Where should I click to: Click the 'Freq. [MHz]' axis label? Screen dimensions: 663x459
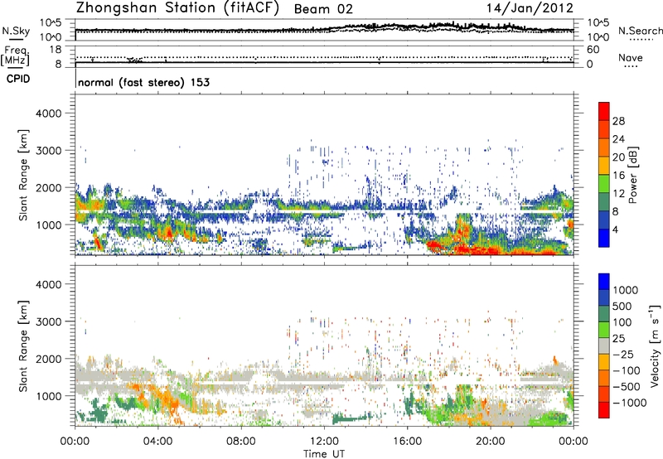pyautogui.click(x=15, y=56)
